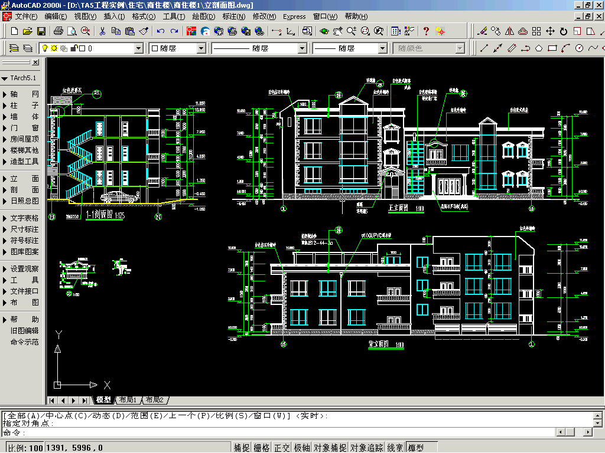Viewport: 605px width, 453px height.
Task: Paste from clipboard icon
Action: click(130, 31)
